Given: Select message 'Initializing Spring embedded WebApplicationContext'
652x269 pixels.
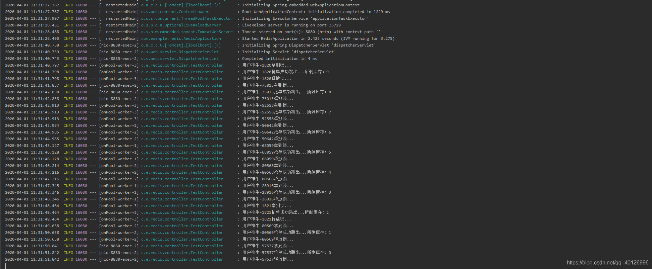Looking at the screenshot, I should [x=301, y=5].
